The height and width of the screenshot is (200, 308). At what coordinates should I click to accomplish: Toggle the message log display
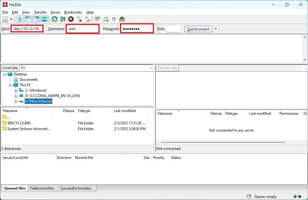coord(20,19)
